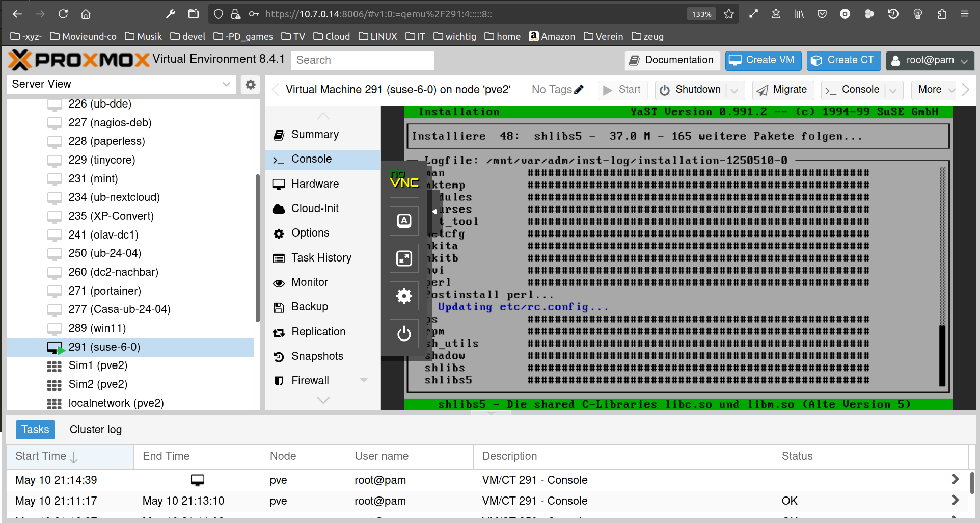Screen dimensions: 980x523
Task: Open Backup section
Action: [323, 307]
